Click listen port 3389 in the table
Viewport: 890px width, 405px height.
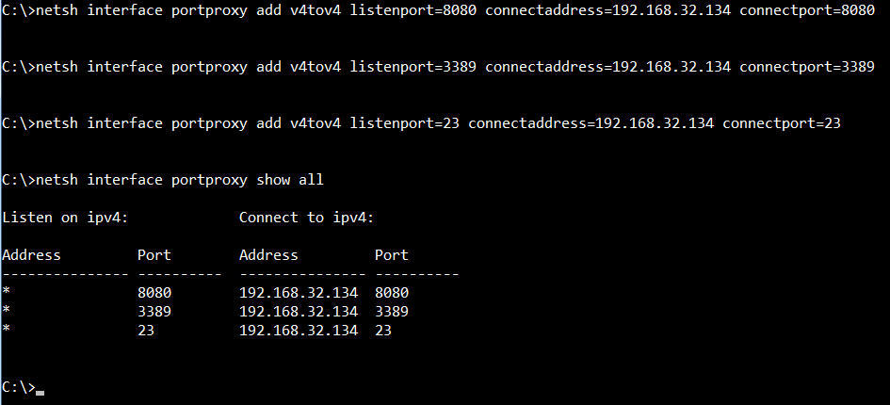click(x=154, y=312)
